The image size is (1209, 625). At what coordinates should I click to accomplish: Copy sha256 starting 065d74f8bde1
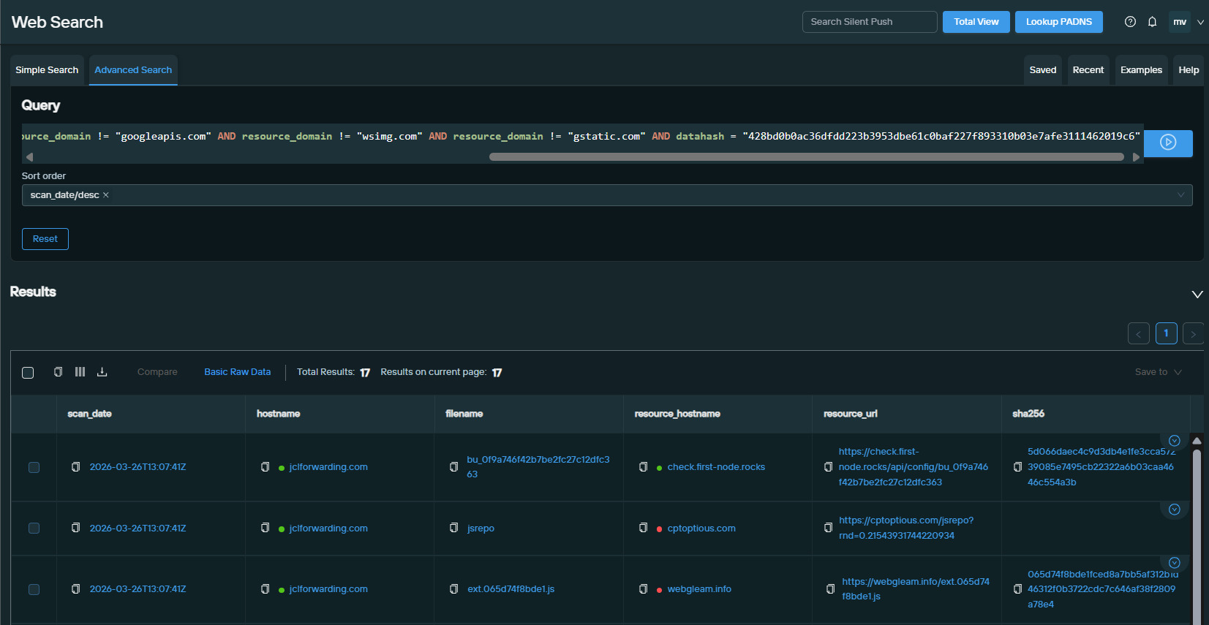click(1017, 589)
